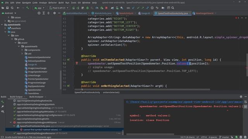248x139 pixels.
Task: Stop the running app via red square
Action: (107, 8)
